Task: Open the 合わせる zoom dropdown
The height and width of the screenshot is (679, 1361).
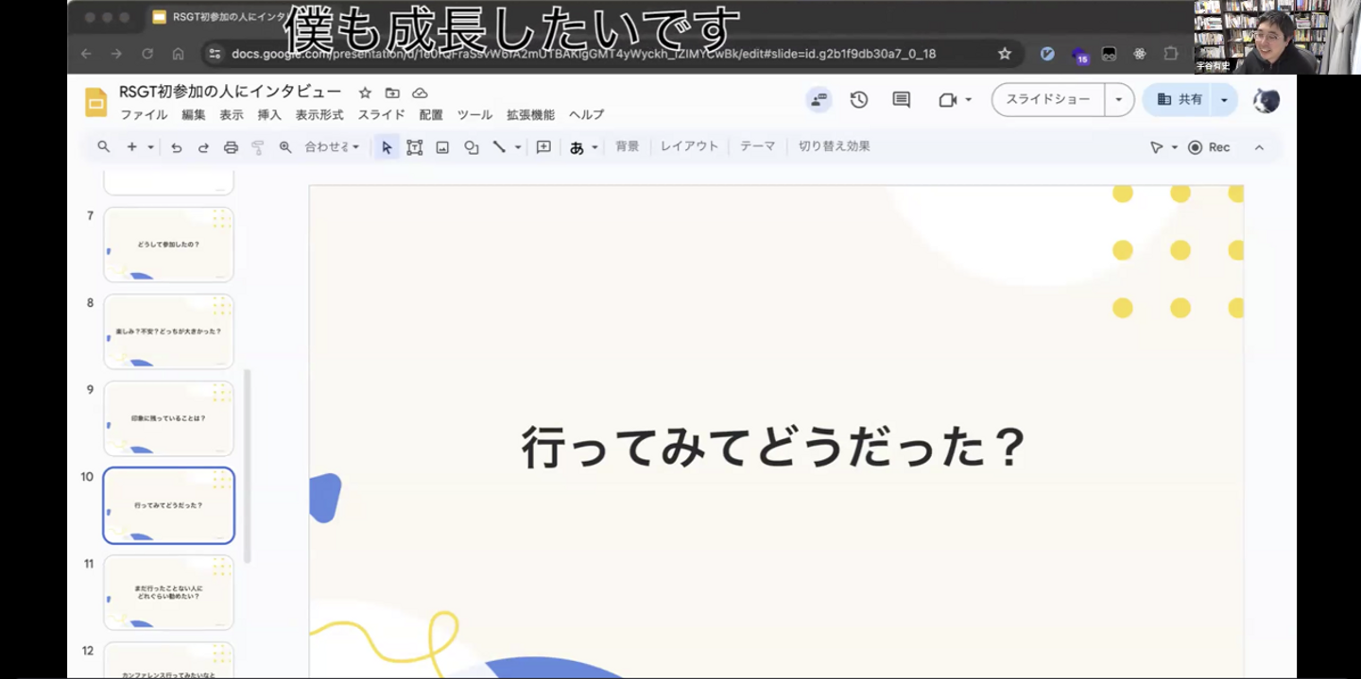Action: (332, 147)
